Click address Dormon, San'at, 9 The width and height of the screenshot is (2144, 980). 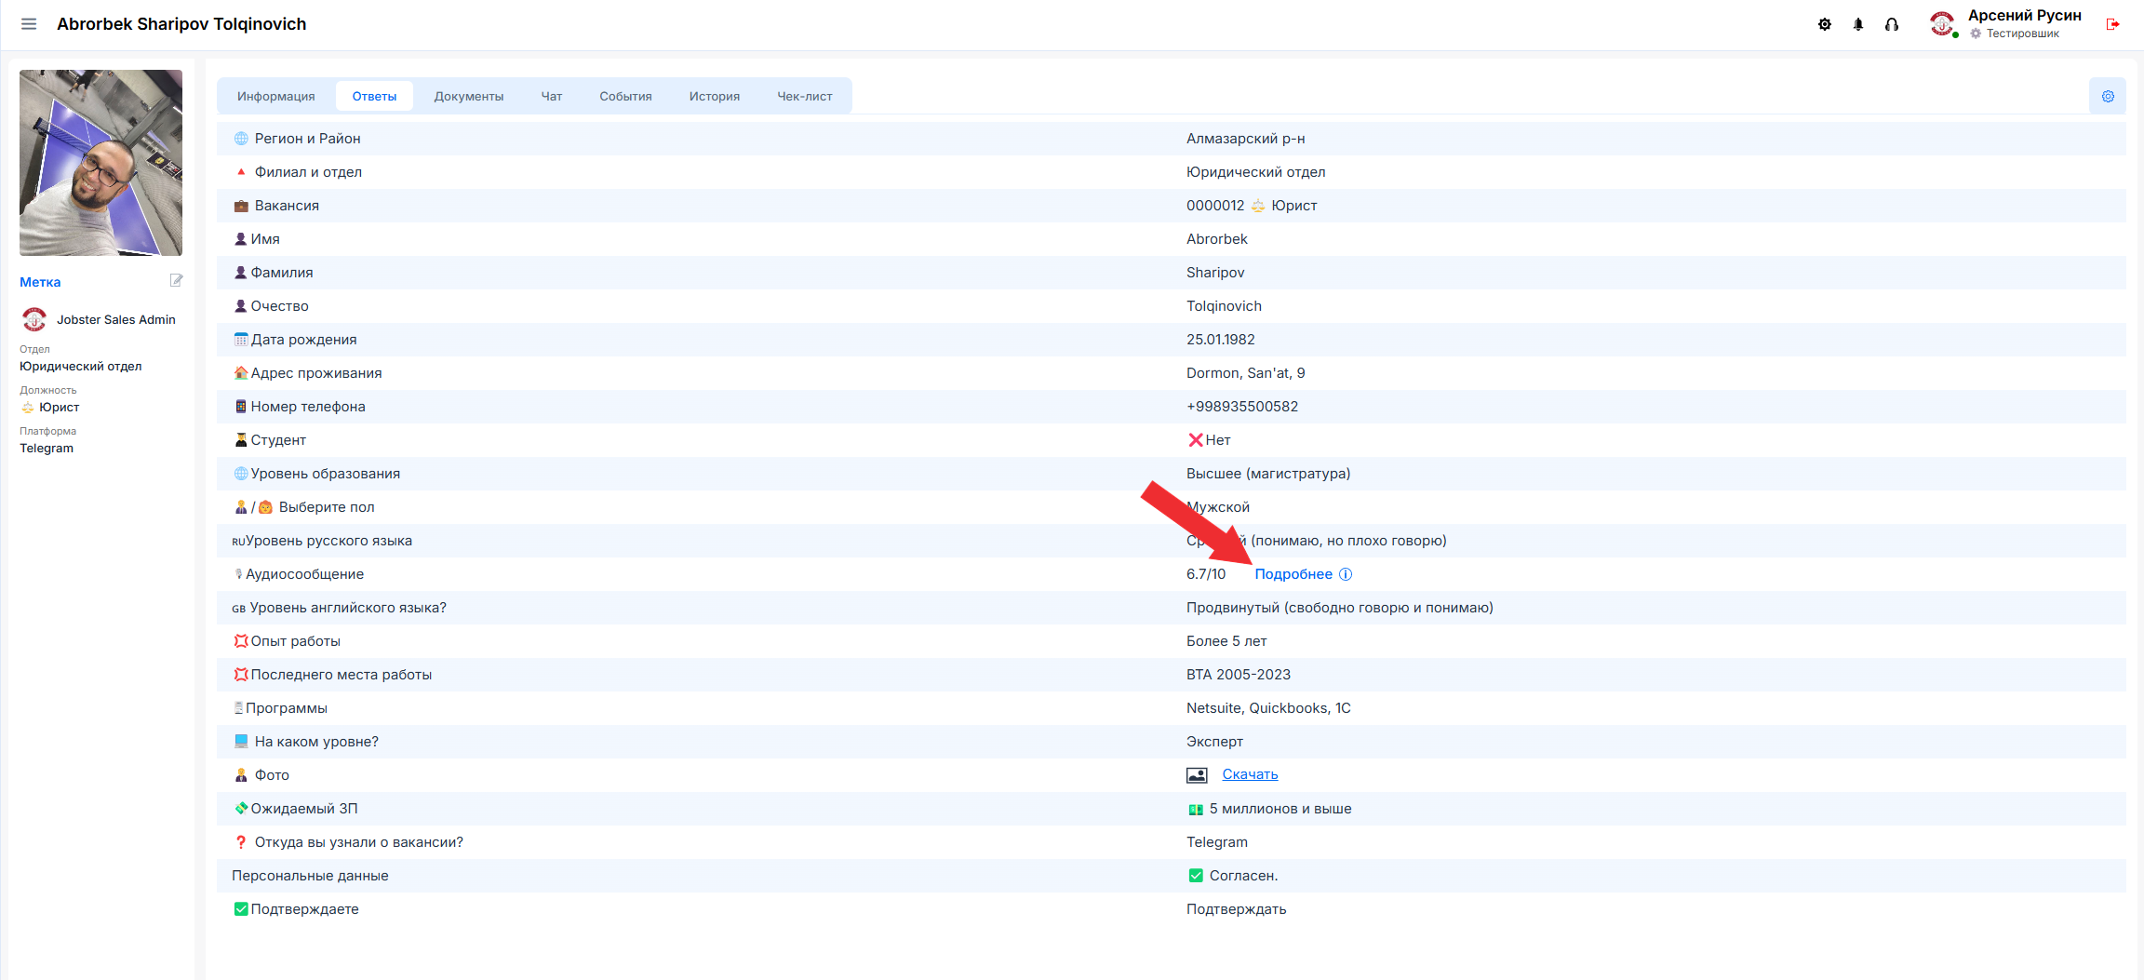pyautogui.click(x=1246, y=373)
